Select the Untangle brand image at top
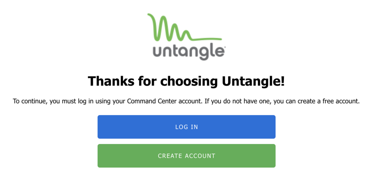Screen dimensions: 371x174 (x=185, y=37)
